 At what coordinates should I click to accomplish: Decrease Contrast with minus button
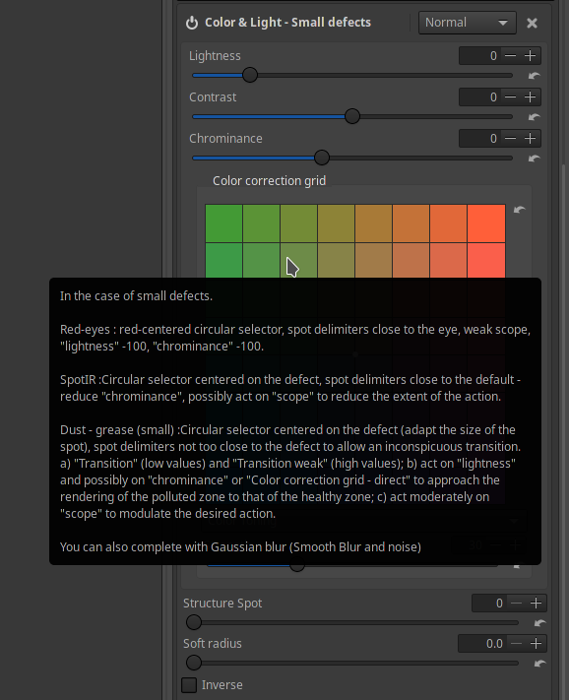coord(510,97)
